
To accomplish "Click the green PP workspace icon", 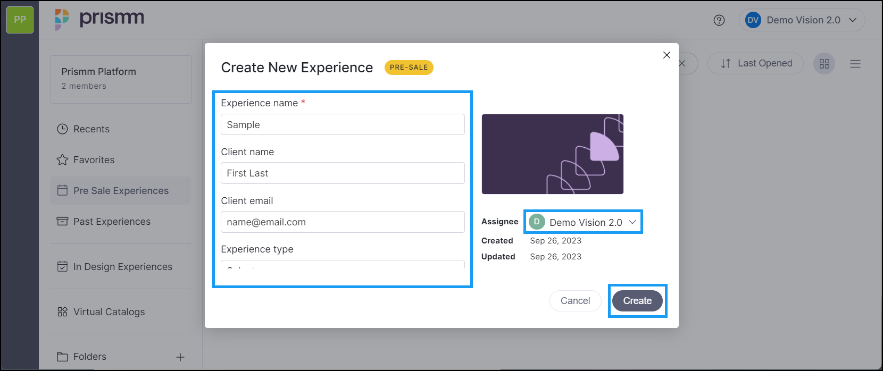I will [20, 20].
